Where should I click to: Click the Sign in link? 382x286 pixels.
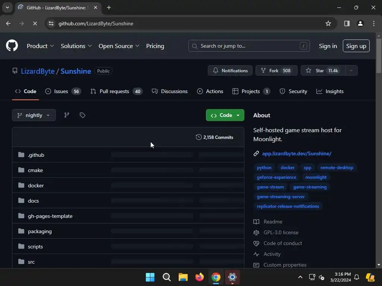(328, 46)
